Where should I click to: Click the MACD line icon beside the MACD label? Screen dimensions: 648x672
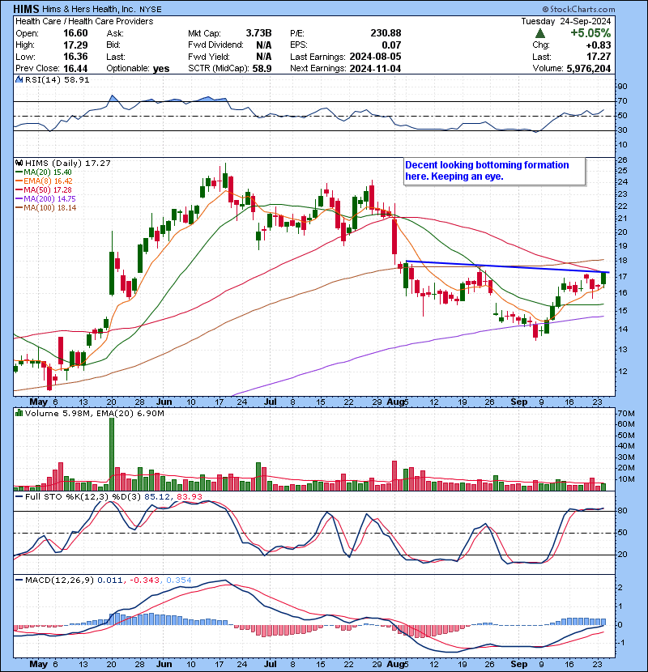coord(19,581)
